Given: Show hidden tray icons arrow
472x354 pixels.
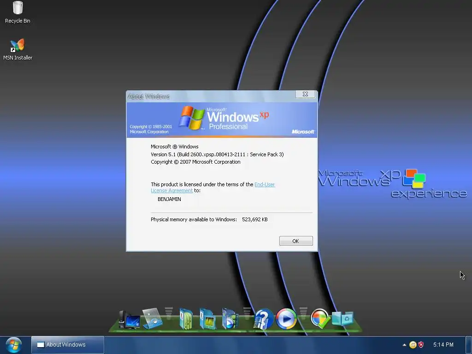Looking at the screenshot, I should (404, 345).
